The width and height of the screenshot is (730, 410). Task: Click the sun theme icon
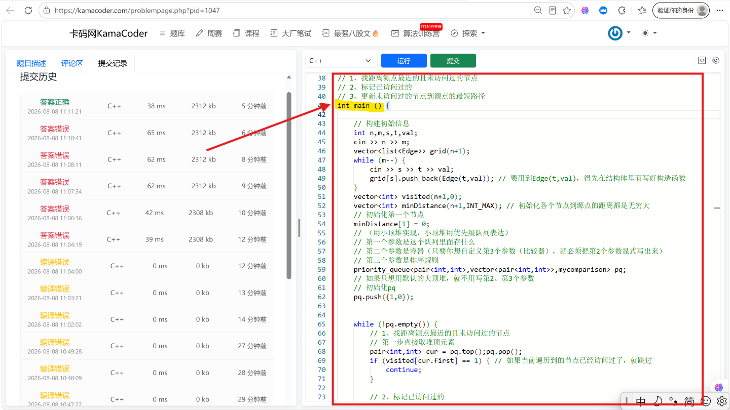645,33
